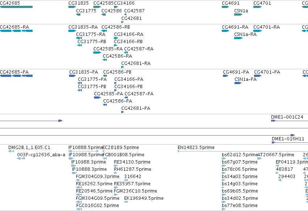Select transcript CG31775-RB label
Image resolution: width=308 pixels, height=211 pixels.
point(92,42)
